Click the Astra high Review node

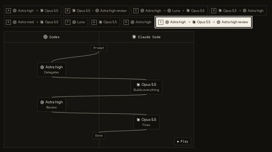(x=51, y=105)
